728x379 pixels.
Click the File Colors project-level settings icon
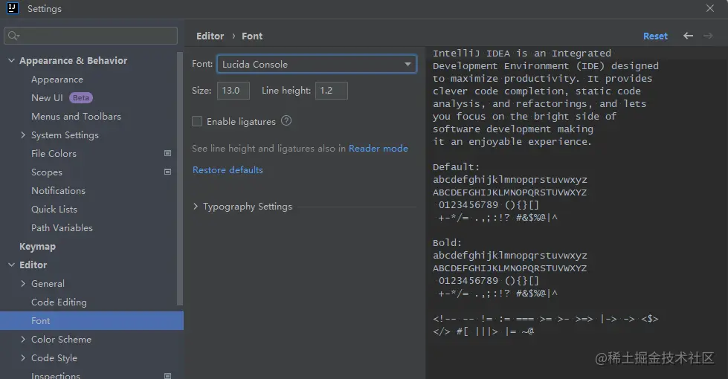(x=167, y=154)
